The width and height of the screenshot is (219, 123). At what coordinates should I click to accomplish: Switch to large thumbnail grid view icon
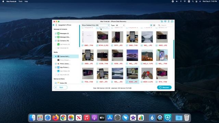(151, 25)
